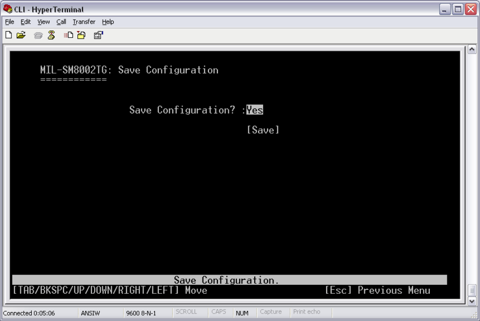480x321 pixels.
Task: Click the '[Esc] Previous Menu' hint text
Action: coord(377,290)
